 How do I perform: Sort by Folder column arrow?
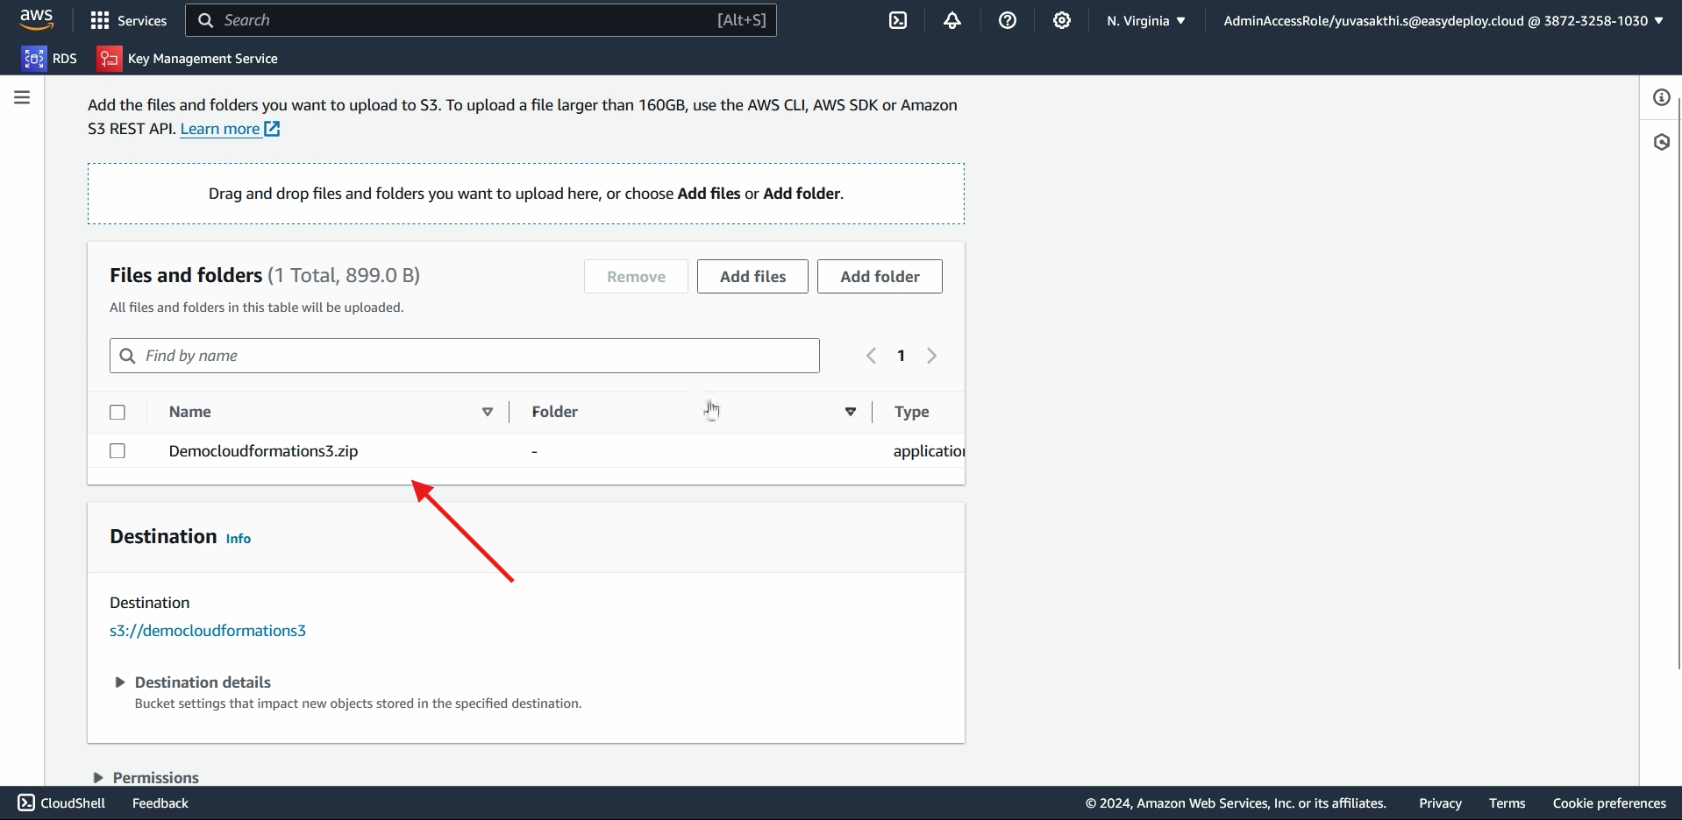(x=851, y=412)
